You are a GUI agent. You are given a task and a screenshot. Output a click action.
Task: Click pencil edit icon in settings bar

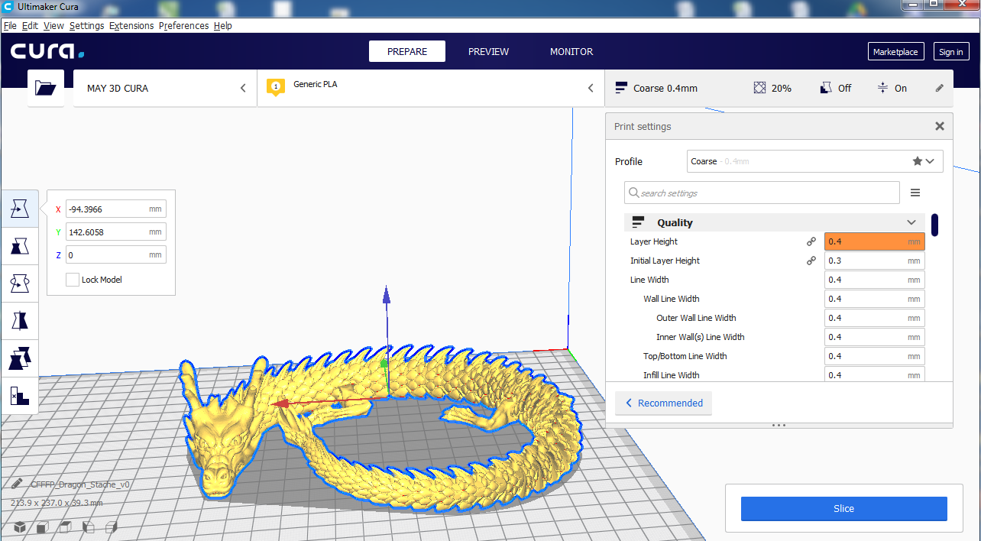pyautogui.click(x=940, y=88)
